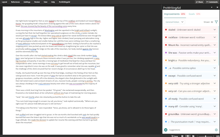This screenshot has height=137, width=220.
Task: Open ProWritingAid pane options arrow
Action: [212, 7]
